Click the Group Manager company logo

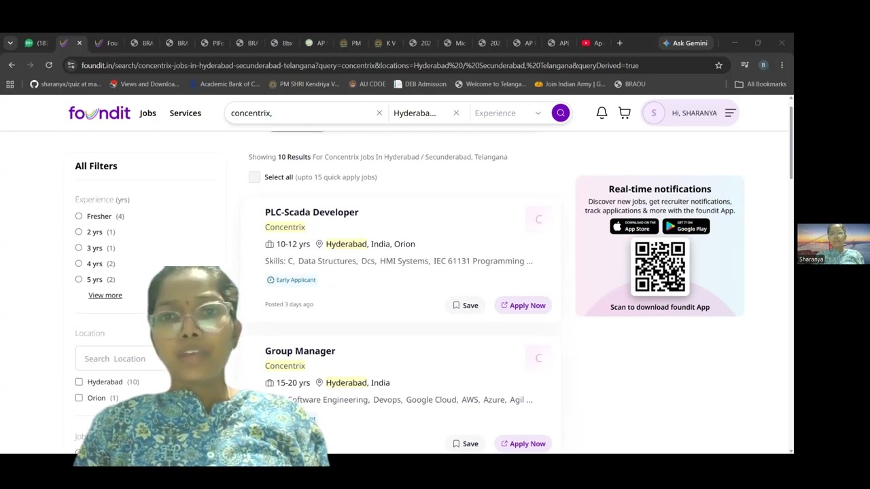click(x=538, y=358)
